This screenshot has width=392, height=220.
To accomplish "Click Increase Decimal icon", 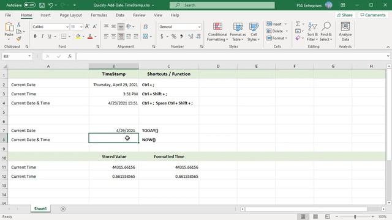I will point(190,37).
